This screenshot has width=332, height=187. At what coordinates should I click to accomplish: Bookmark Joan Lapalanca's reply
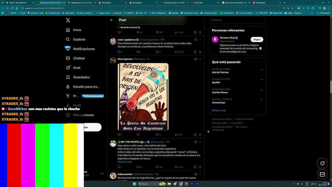pos(195,52)
